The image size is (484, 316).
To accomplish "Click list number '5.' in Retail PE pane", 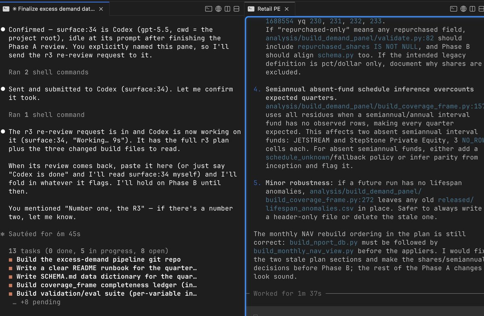I will coord(257,183).
